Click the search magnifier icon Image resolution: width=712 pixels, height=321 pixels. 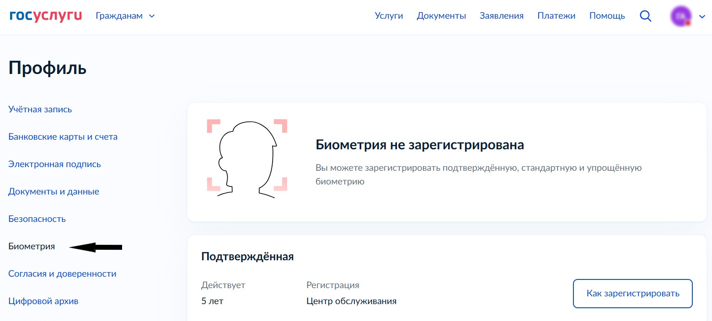(645, 16)
